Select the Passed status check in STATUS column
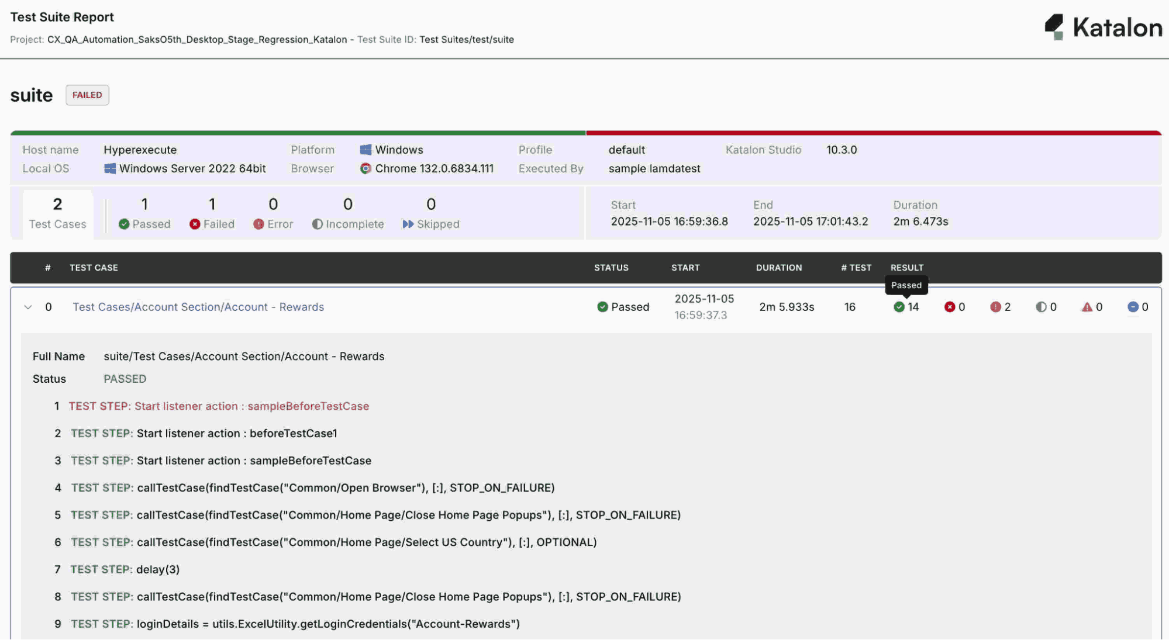Image resolution: width=1169 pixels, height=640 pixels. pyautogui.click(x=603, y=306)
